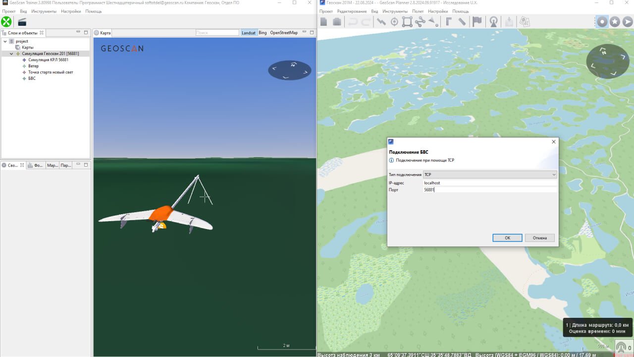Click the star button in Planner toolbar
The width and height of the screenshot is (634, 357).
click(615, 21)
